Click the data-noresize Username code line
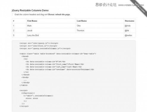 click(60, 70)
